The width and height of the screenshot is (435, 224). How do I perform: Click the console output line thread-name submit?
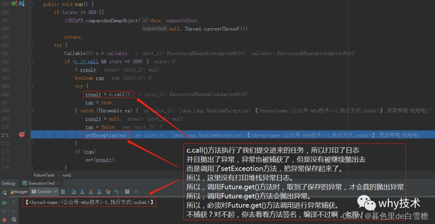89,202
